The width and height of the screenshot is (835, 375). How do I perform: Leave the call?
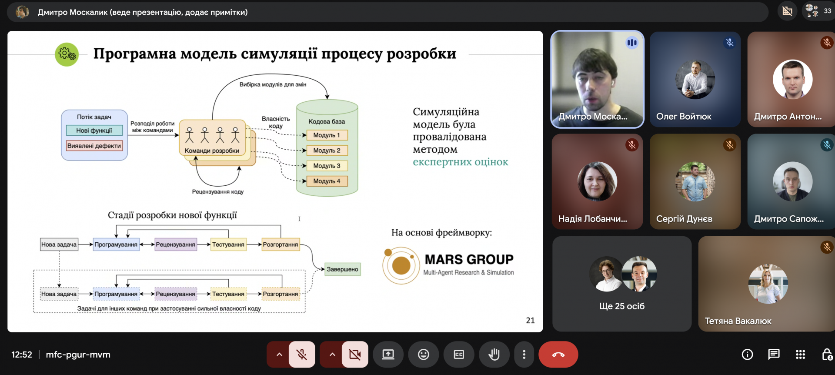[558, 355]
